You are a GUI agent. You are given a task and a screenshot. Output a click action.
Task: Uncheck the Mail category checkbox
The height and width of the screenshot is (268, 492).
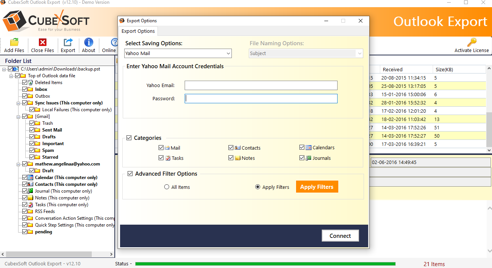(x=161, y=148)
